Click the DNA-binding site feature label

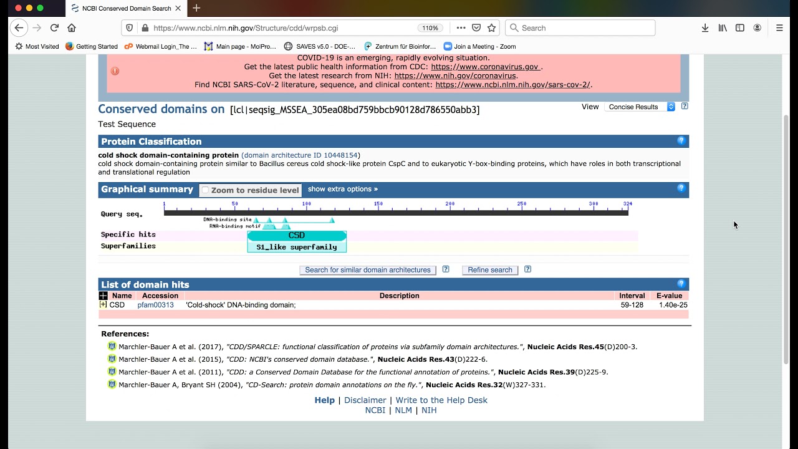(228, 220)
